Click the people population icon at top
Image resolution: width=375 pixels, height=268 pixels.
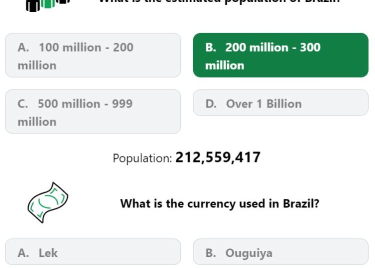click(48, 5)
